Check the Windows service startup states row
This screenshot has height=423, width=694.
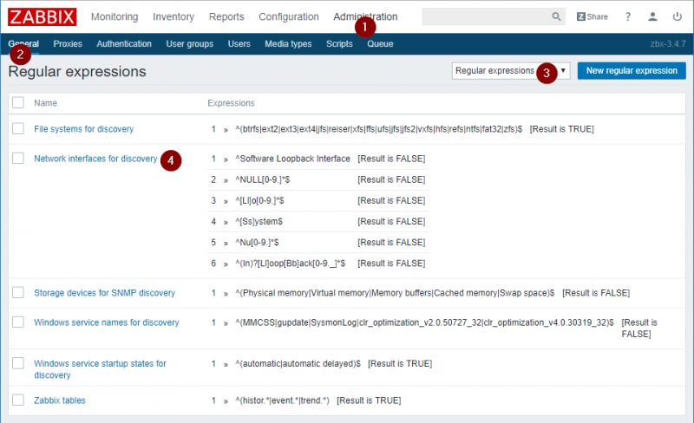18,363
